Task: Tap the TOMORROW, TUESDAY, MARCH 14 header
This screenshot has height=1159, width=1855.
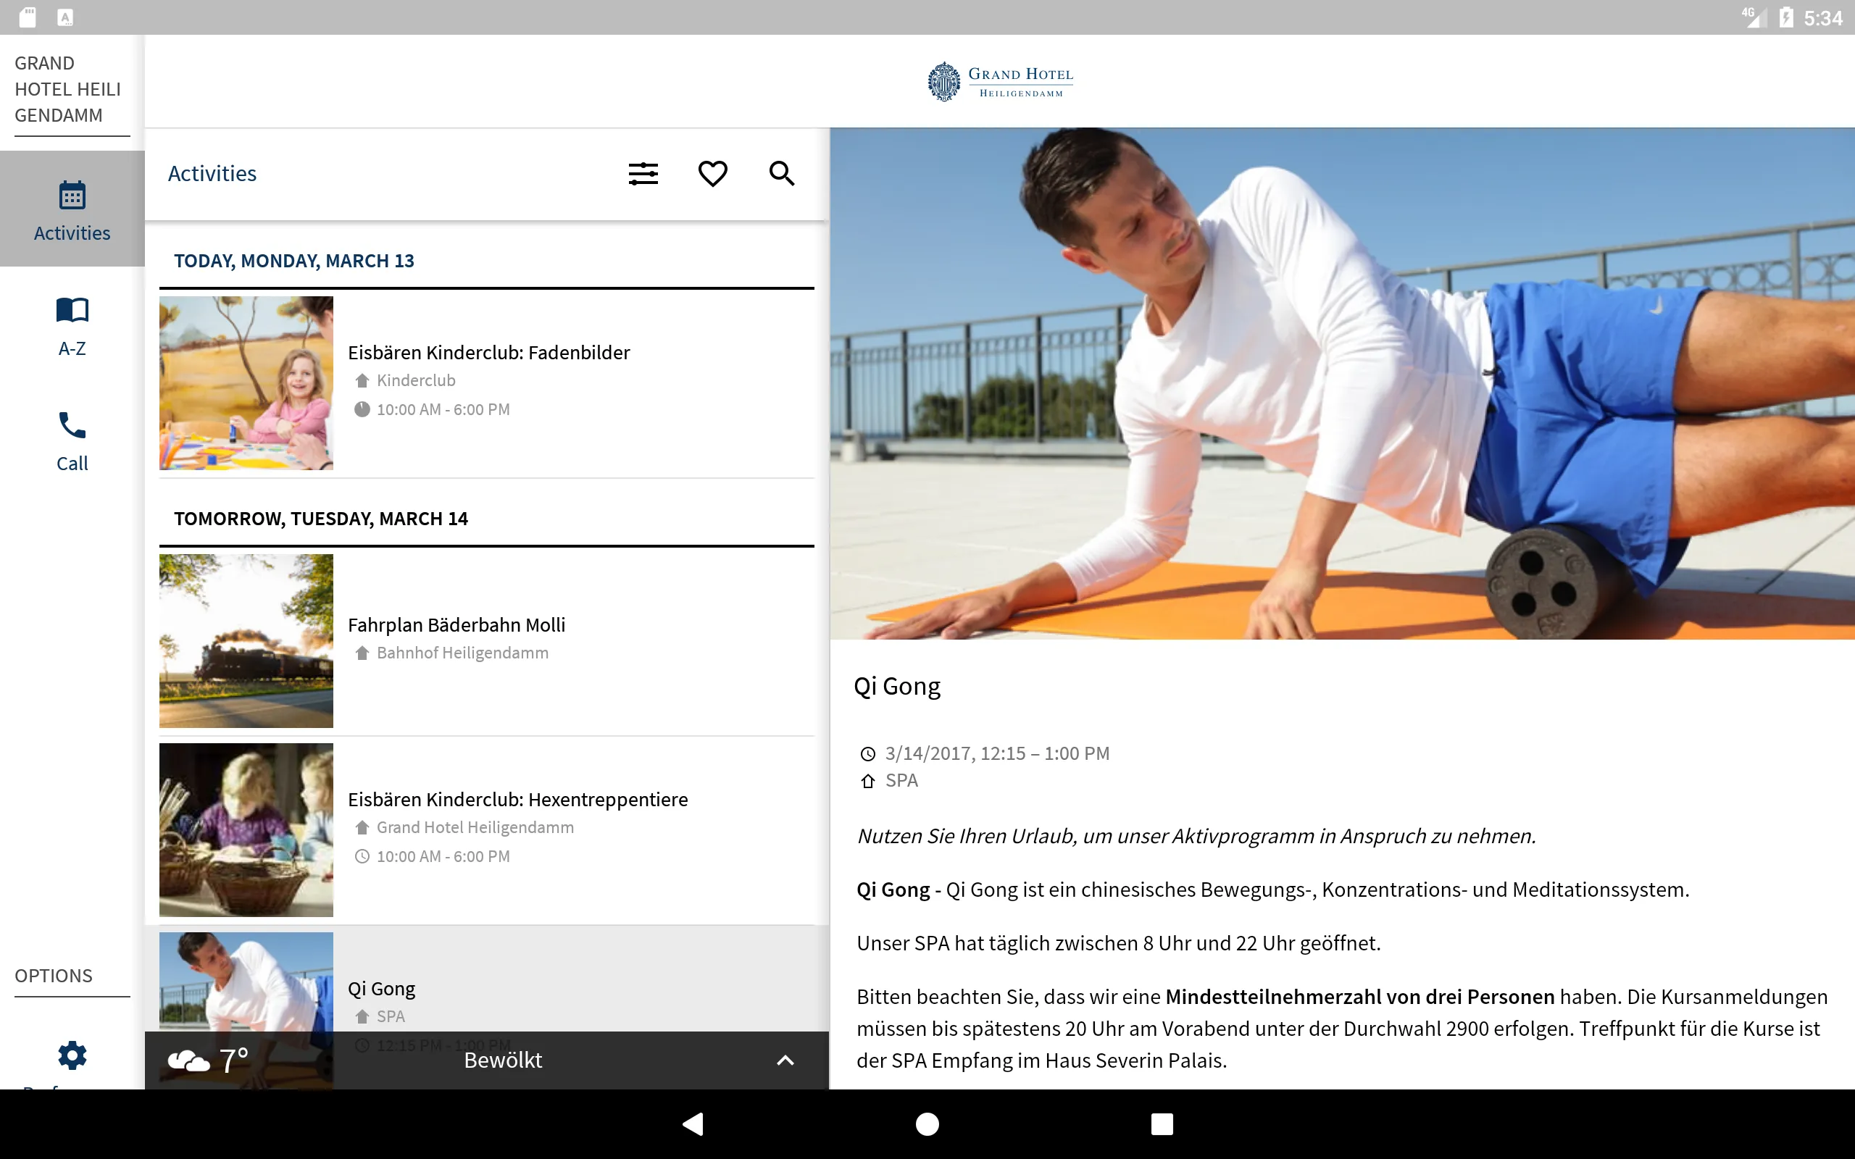Action: point(320,519)
